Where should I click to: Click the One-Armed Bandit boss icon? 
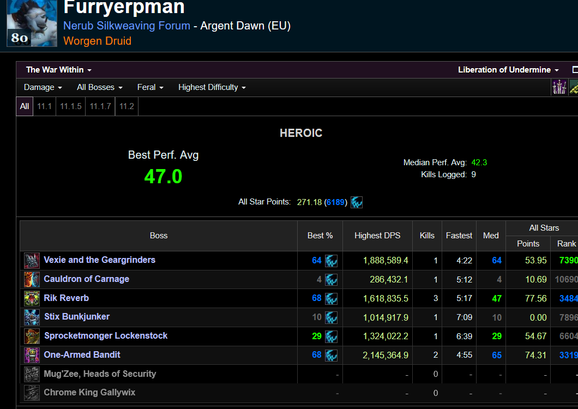pyautogui.click(x=32, y=355)
